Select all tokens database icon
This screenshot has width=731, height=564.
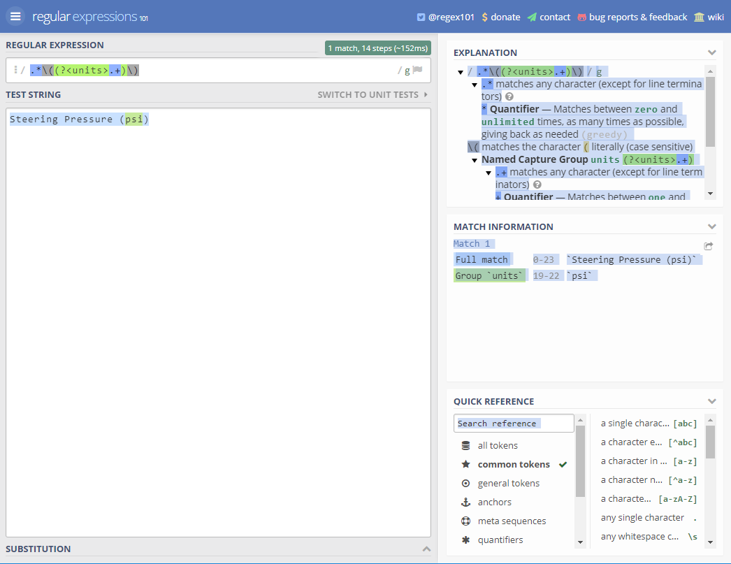[x=465, y=446]
